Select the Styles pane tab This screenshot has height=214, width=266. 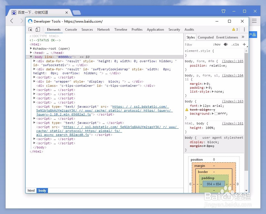pos(190,37)
